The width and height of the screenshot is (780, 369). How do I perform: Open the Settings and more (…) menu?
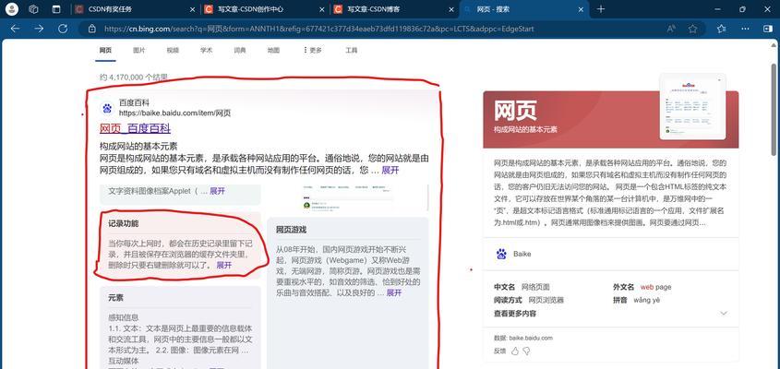point(745,29)
